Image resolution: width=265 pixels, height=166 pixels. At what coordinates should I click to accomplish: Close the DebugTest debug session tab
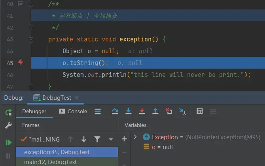[x=77, y=98]
